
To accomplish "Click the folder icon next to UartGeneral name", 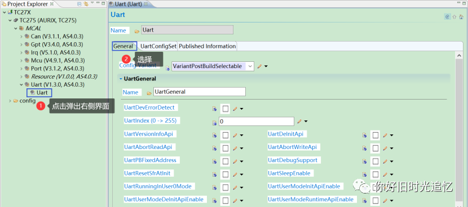I will 149,93.
